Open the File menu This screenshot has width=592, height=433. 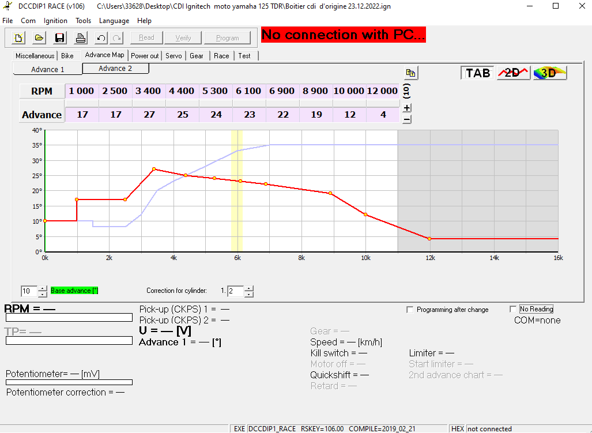coord(7,21)
